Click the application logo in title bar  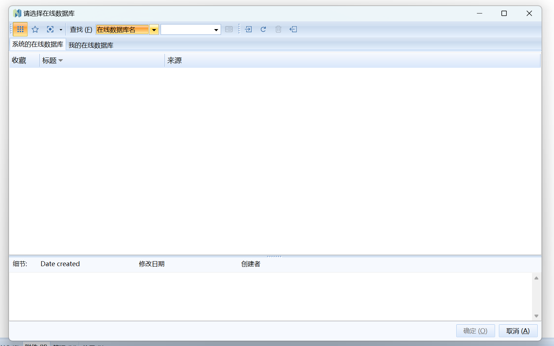(16, 13)
